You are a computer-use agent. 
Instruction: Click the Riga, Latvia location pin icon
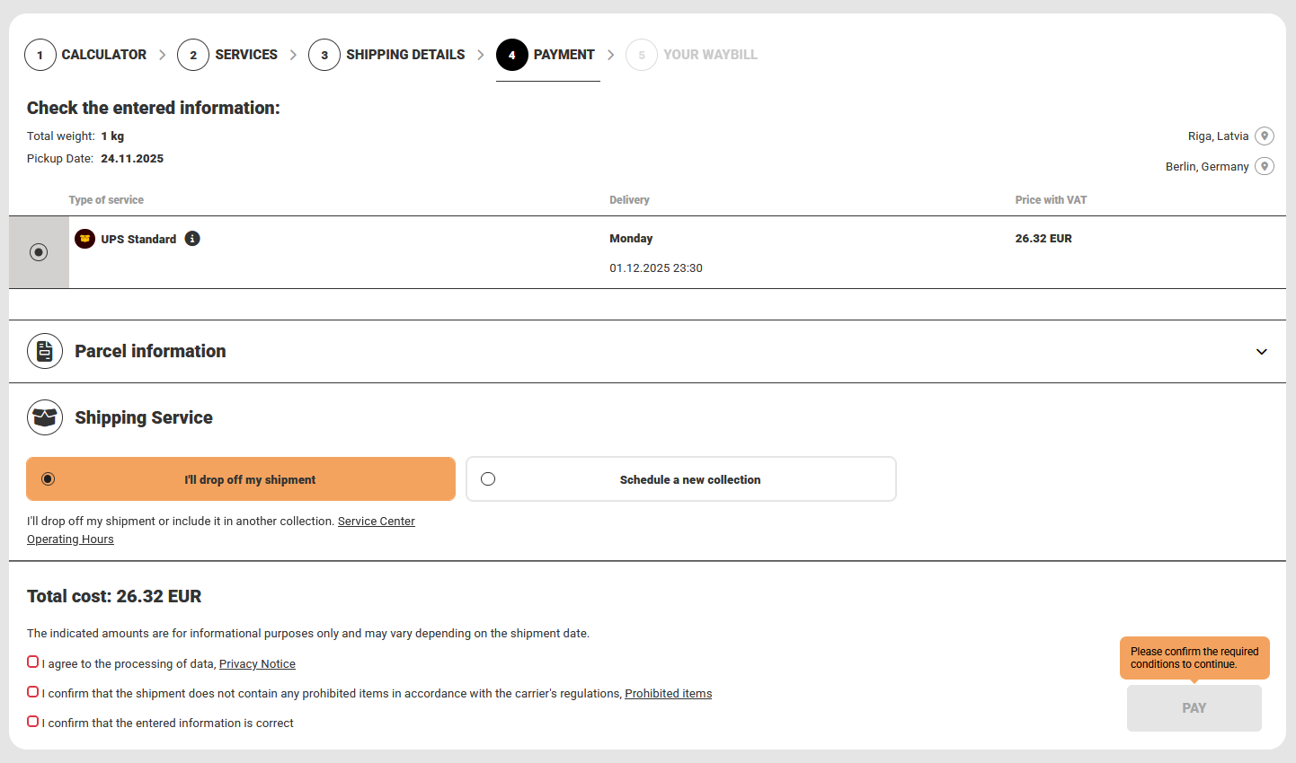pos(1264,136)
